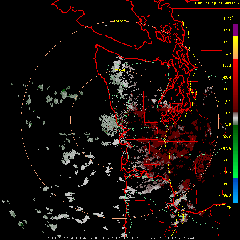Click the Super-Resolution Base Velocity caption text
The height and width of the screenshot is (240, 240).
tap(121, 238)
